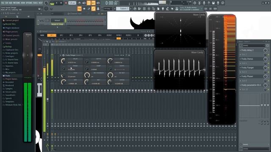The image size is (271, 152).
Task: Click the microphone audio recording icon
Action: pos(204,3)
